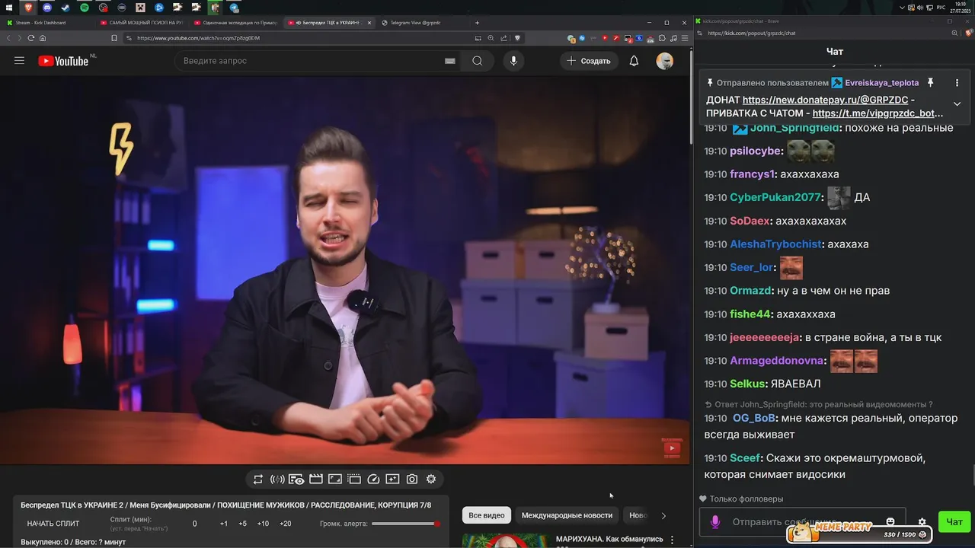Open the donatepay.ru donation link
The image size is (975, 548).
click(825, 100)
